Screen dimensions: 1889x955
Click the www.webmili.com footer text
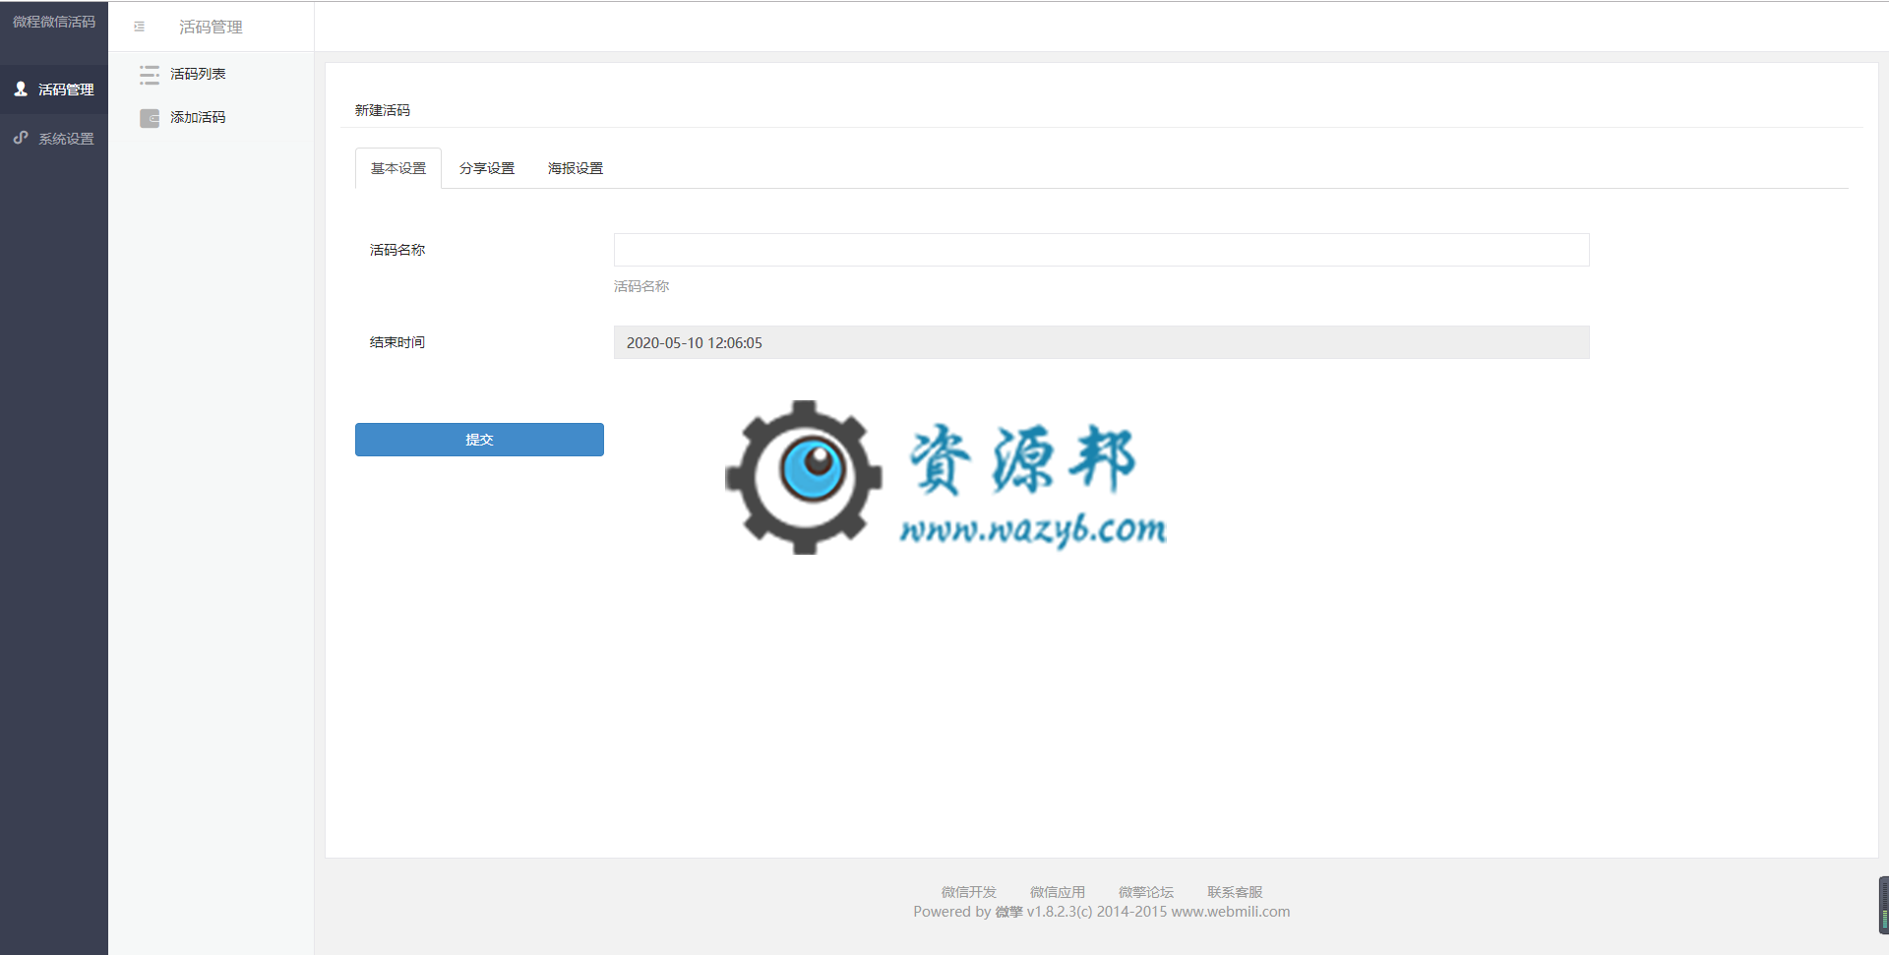[x=1231, y=912]
